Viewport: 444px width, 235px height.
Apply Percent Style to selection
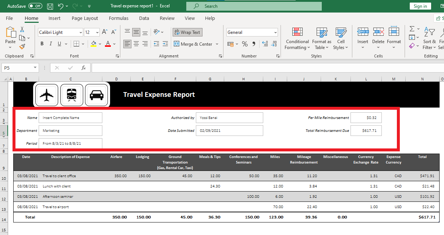[244, 44]
